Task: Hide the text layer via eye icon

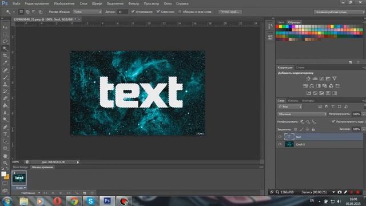Action: tap(280, 137)
